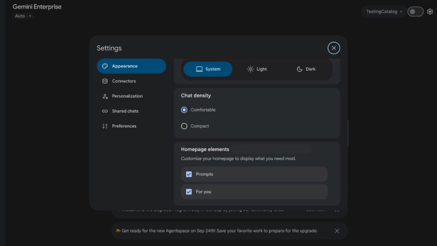Dismiss the Agentspace upgrade banner

[x=337, y=231]
